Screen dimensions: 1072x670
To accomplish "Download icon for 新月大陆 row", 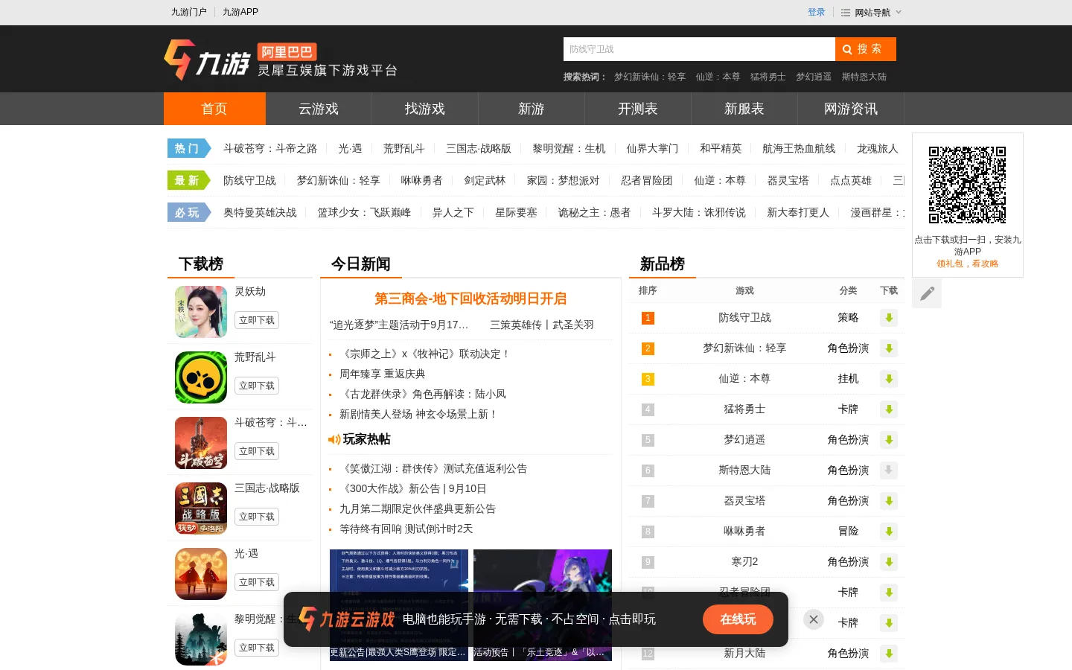I will click(x=888, y=654).
